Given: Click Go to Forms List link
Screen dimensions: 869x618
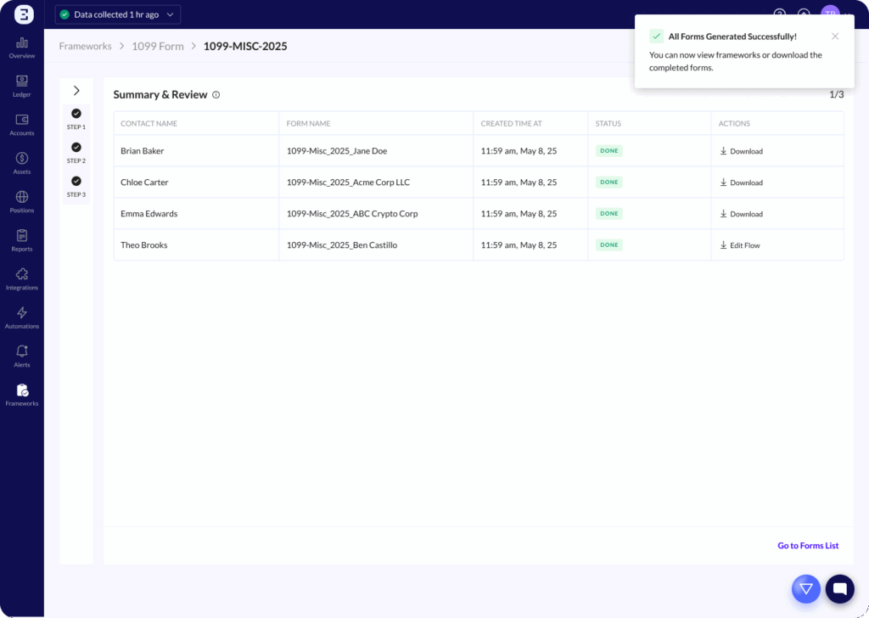Looking at the screenshot, I should (808, 546).
